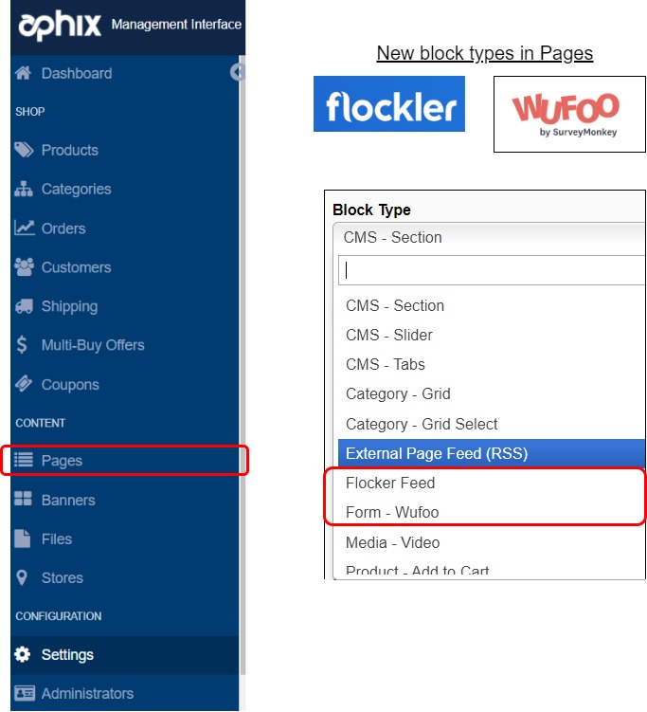Click the block type search field

pyautogui.click(x=492, y=270)
